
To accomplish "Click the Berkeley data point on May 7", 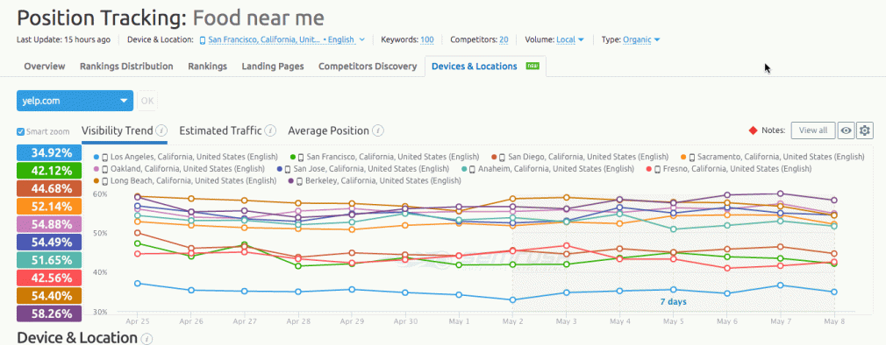I will pyautogui.click(x=781, y=194).
